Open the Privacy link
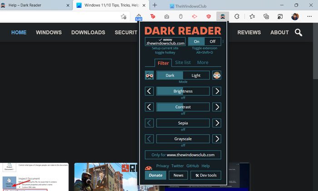 163,166
